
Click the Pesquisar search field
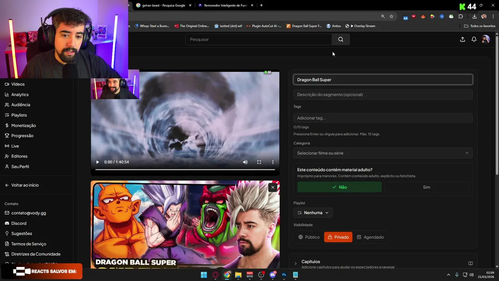[x=259, y=39]
